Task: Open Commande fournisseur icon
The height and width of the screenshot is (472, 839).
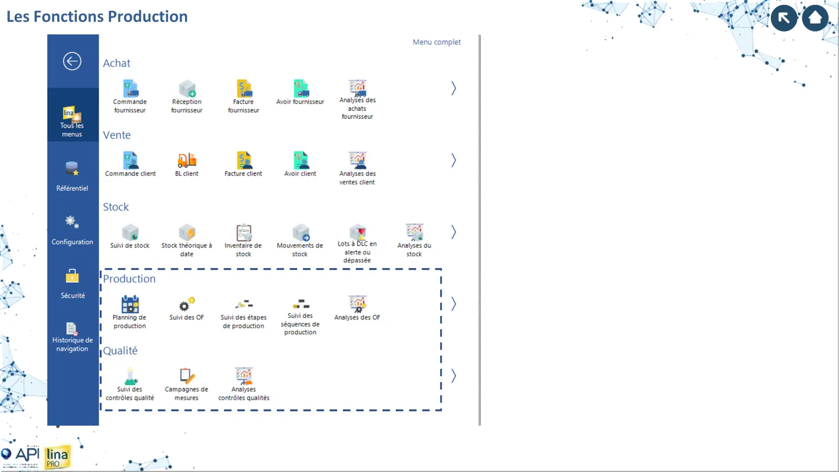Action: tap(130, 89)
